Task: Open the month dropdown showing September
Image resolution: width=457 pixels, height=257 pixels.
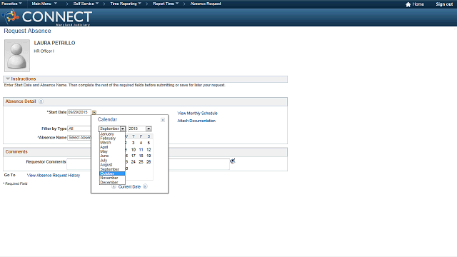Action: (x=112, y=128)
